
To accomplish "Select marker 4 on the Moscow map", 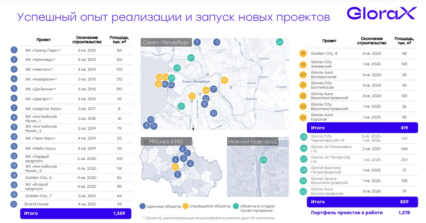I will tap(190, 164).
